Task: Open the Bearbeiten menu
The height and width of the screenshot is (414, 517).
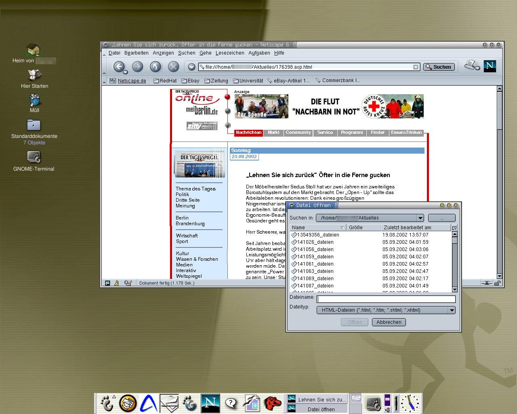Action: tap(137, 53)
